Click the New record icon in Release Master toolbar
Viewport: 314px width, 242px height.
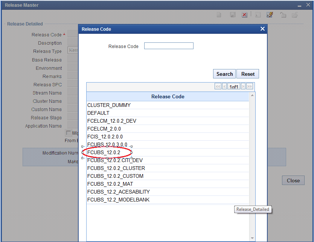click(x=219, y=15)
